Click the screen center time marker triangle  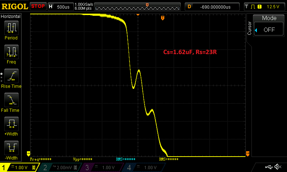pos(138,15)
